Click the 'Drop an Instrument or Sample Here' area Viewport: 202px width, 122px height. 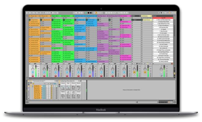tap(131, 90)
